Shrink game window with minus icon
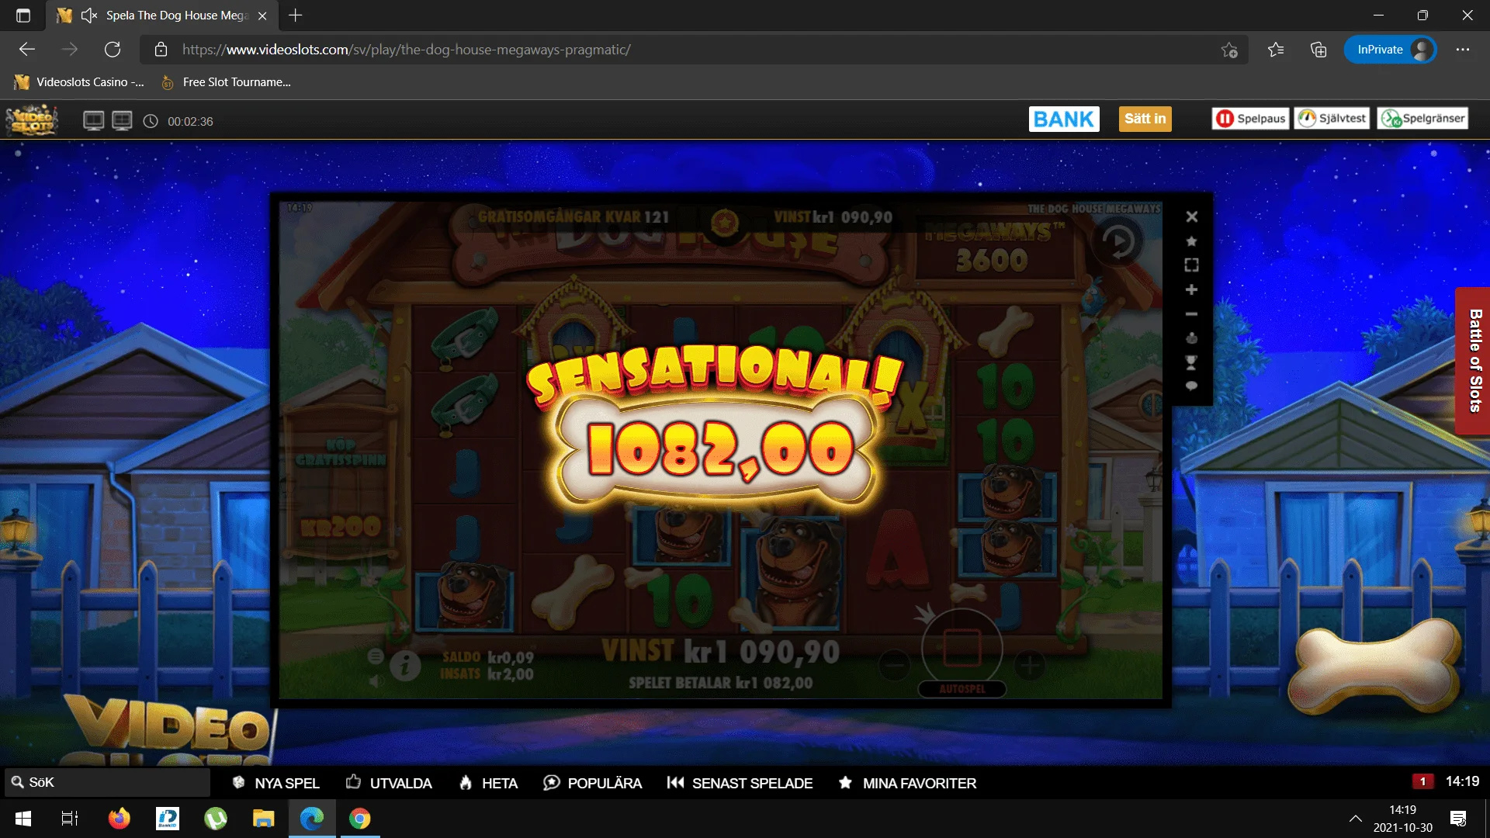This screenshot has height=838, width=1490. pyautogui.click(x=1191, y=314)
